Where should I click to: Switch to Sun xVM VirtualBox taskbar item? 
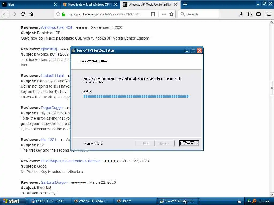(x=178, y=201)
